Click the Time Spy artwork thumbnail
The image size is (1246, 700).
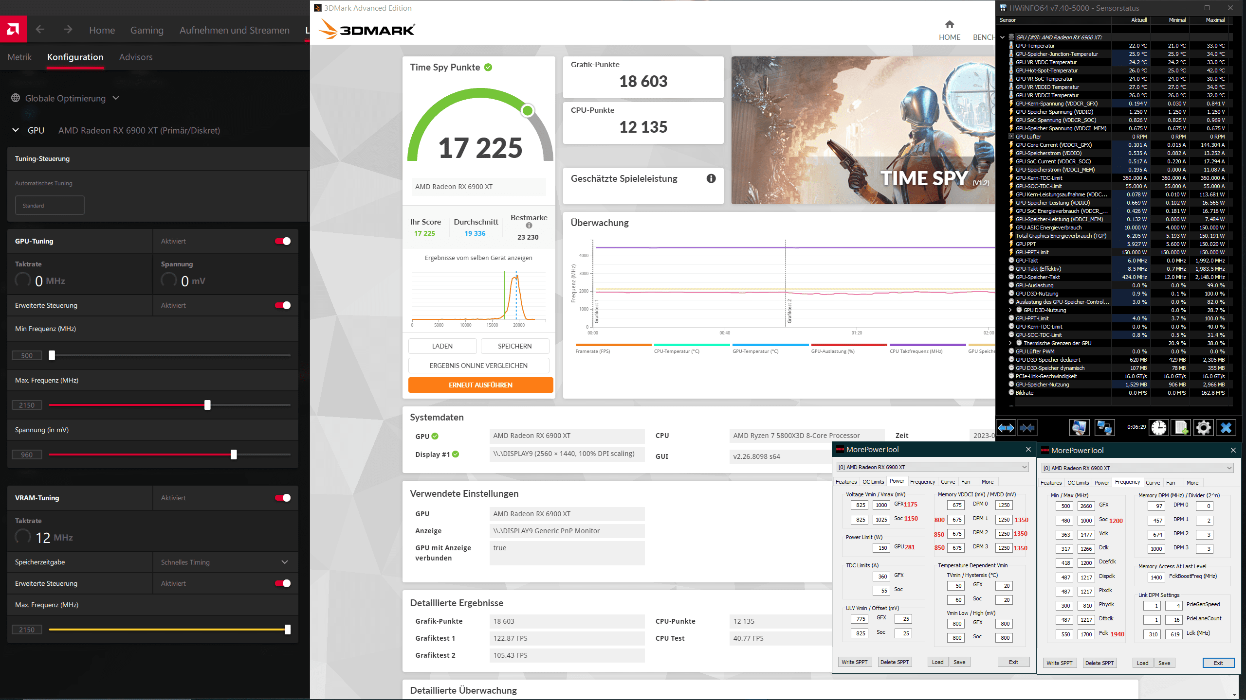863,130
